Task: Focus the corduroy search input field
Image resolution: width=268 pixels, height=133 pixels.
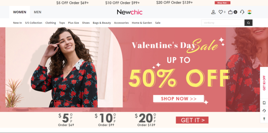Action: (223, 23)
